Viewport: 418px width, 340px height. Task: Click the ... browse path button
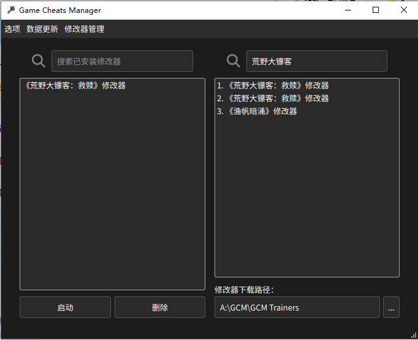tap(391, 307)
